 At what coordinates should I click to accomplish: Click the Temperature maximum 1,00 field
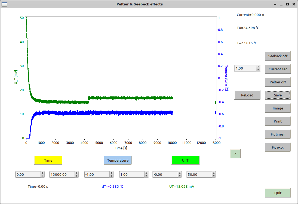(x=132, y=174)
